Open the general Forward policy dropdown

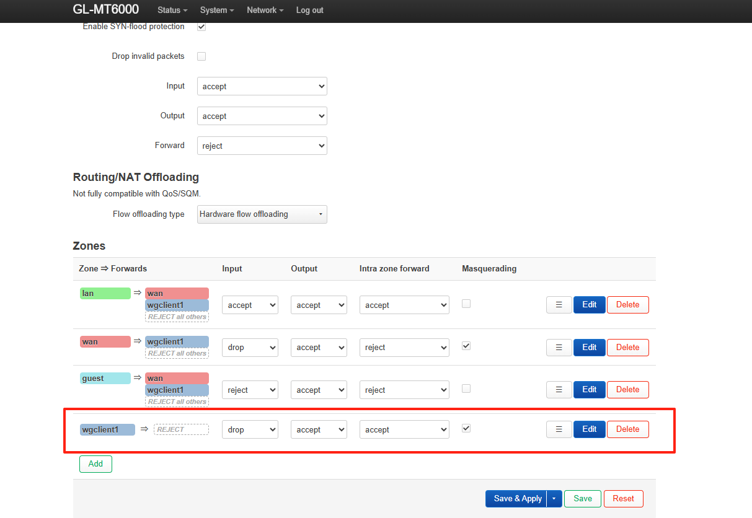262,146
